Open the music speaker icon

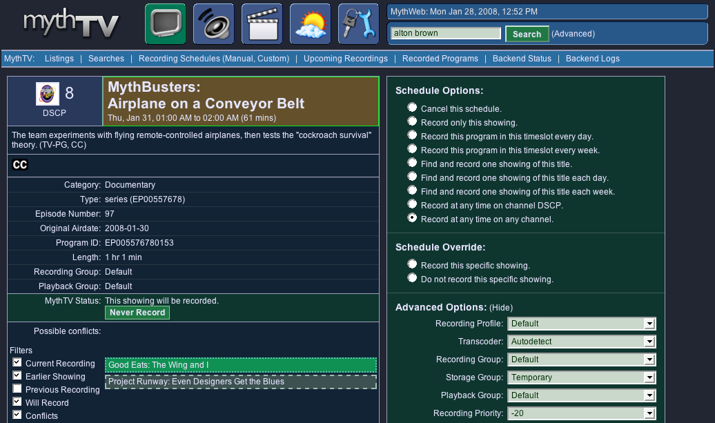(214, 24)
